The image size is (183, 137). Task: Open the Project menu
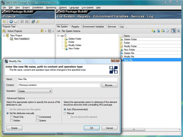tap(26, 8)
